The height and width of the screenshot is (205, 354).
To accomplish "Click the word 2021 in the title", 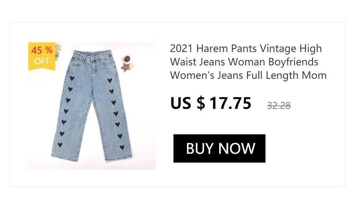I will point(181,48).
